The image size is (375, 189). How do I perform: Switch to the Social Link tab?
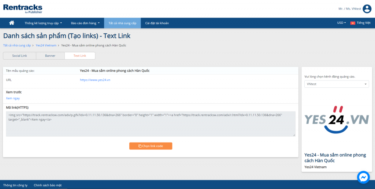tap(20, 56)
